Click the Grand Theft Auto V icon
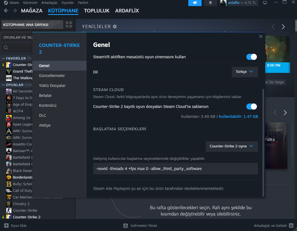The height and width of the screenshot is (231, 297). [9, 71]
